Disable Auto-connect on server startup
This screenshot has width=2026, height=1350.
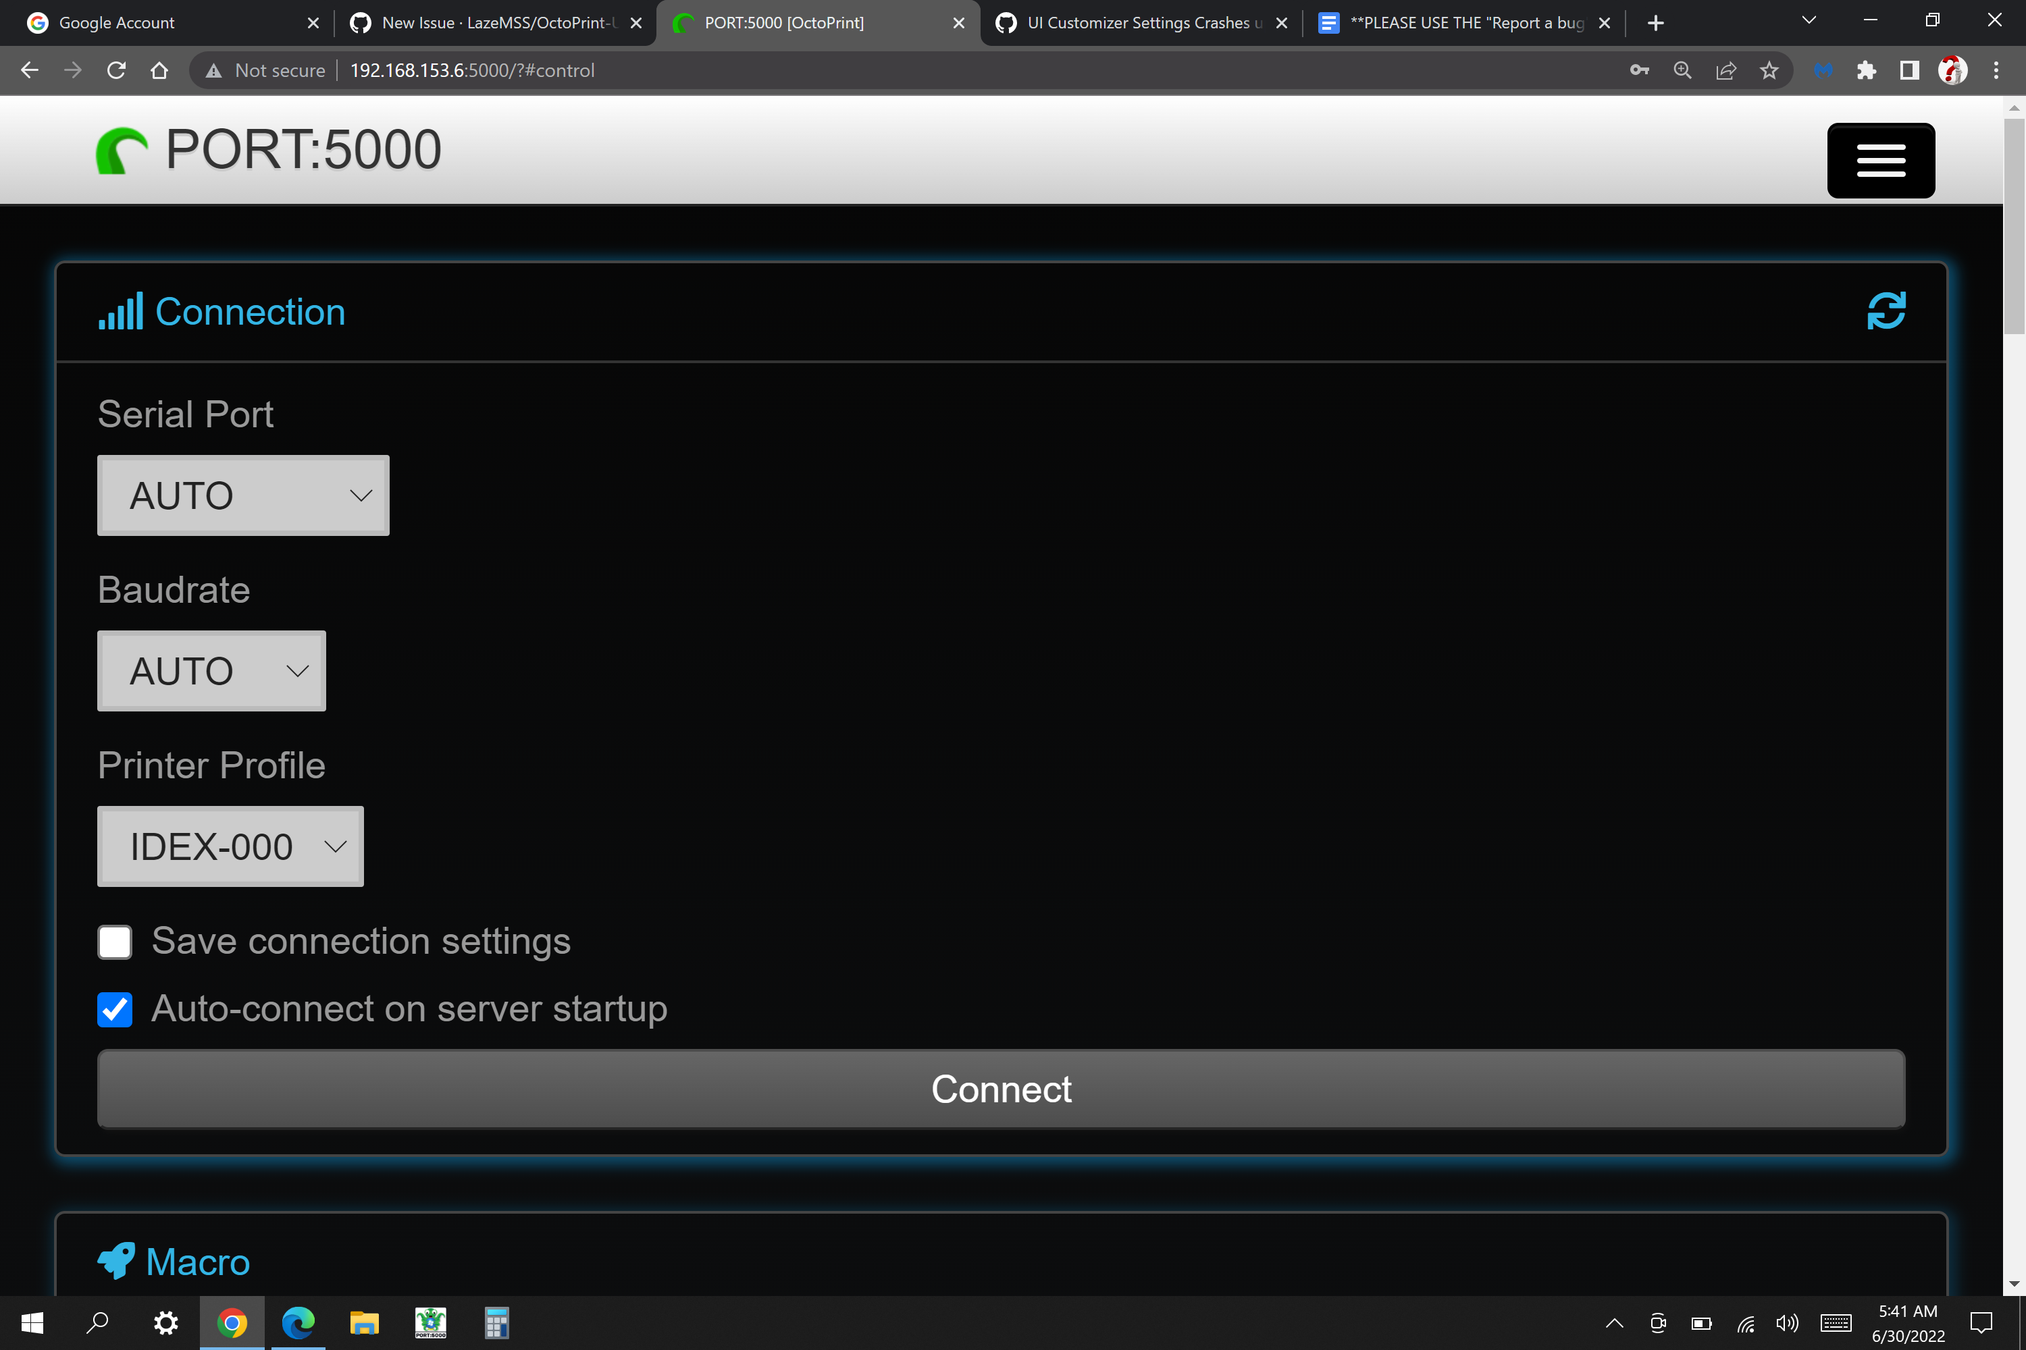(115, 1009)
